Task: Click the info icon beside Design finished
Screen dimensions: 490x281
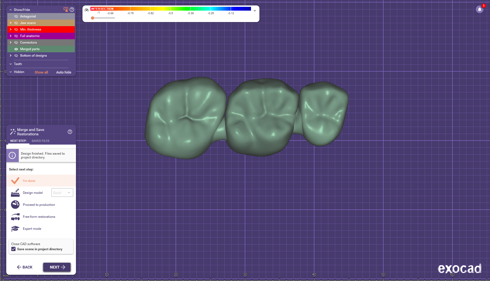Action: pos(12,155)
